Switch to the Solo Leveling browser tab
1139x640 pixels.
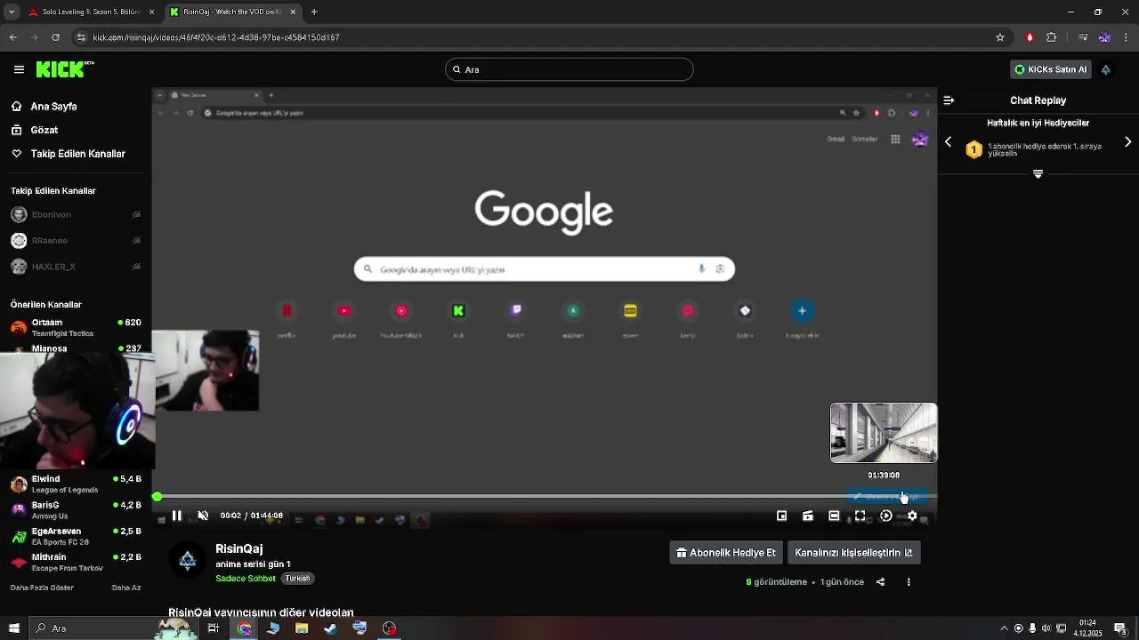tap(89, 12)
